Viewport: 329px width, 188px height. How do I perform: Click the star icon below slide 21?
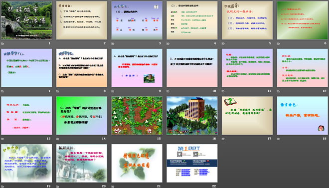click(113, 187)
